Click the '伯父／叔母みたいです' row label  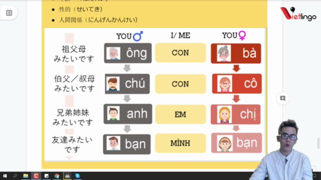[74, 83]
